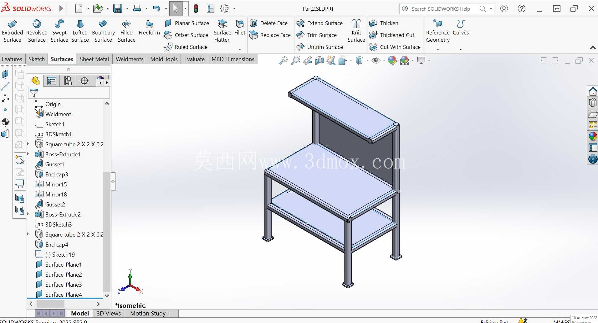Apply the Fillet tool

[x=240, y=28]
